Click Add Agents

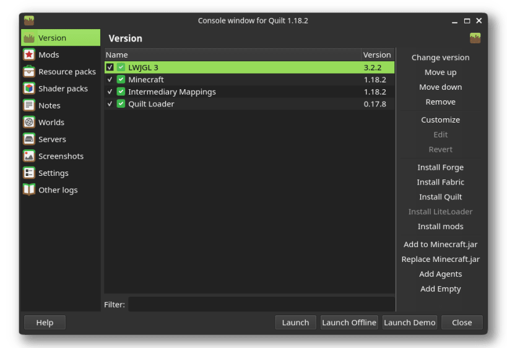coord(440,274)
